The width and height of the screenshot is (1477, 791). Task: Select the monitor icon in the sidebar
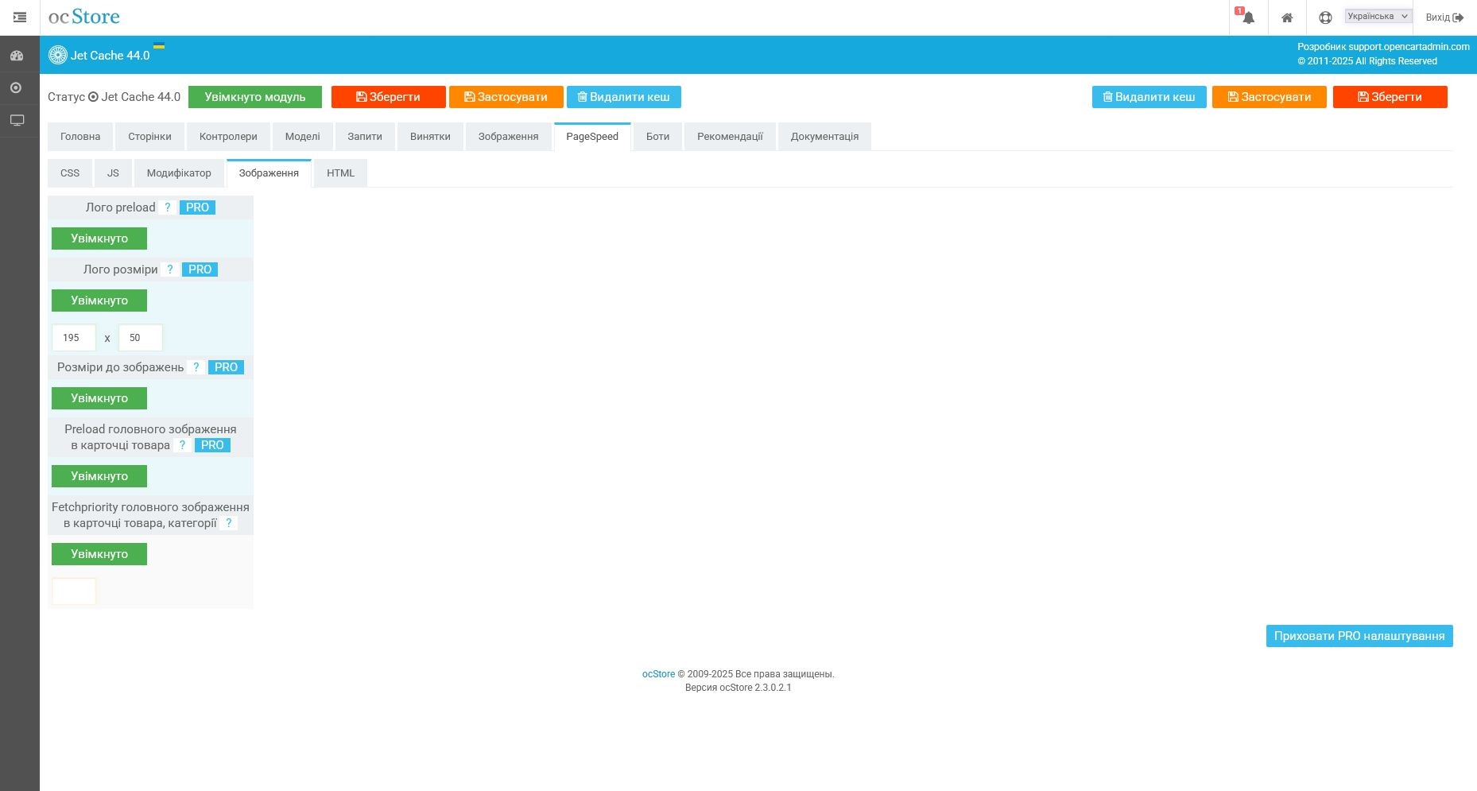(17, 119)
